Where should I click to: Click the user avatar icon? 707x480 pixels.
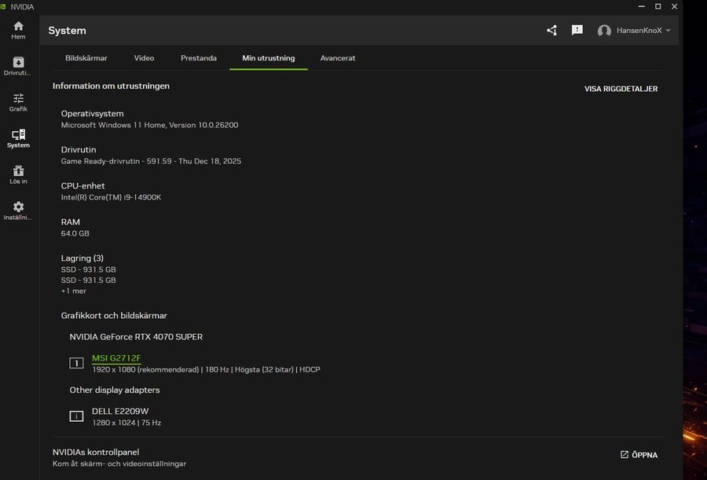[604, 31]
